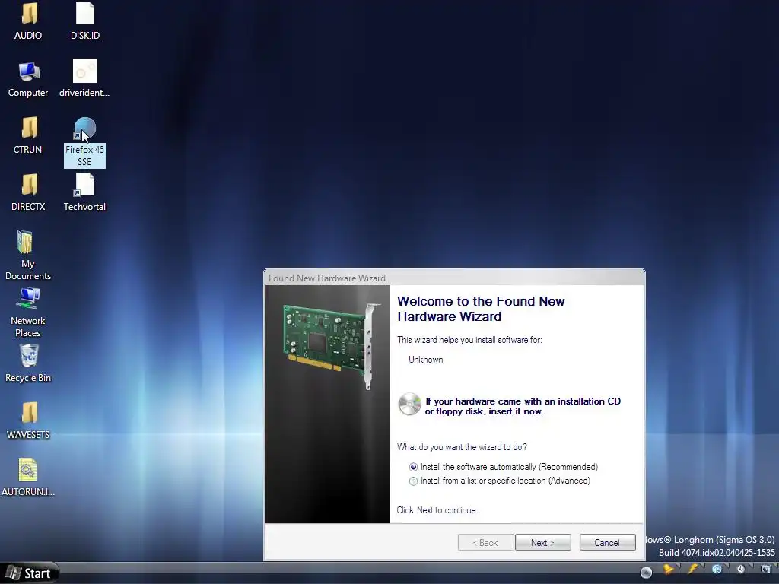Cancel the Found New Hardware Wizard
Viewport: 779px width, 584px height.
coord(607,543)
